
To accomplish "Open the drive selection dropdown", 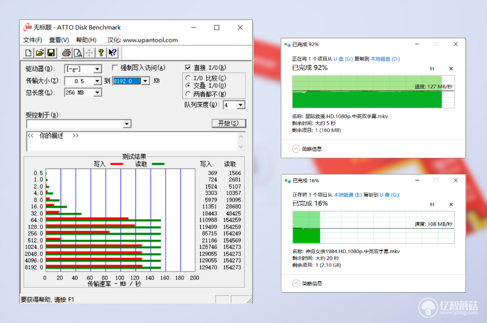I will point(97,69).
